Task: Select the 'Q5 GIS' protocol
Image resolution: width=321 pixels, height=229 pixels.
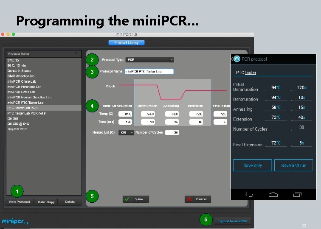Action: pyautogui.click(x=44, y=119)
